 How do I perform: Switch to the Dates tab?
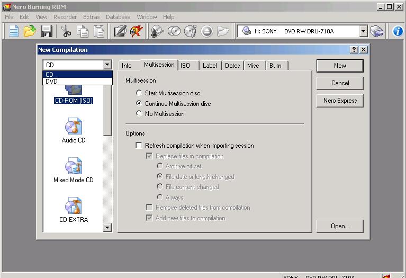(x=232, y=66)
